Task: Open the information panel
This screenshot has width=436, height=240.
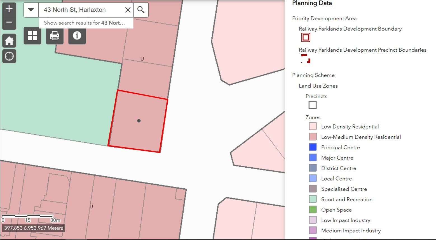Action: coord(77,36)
